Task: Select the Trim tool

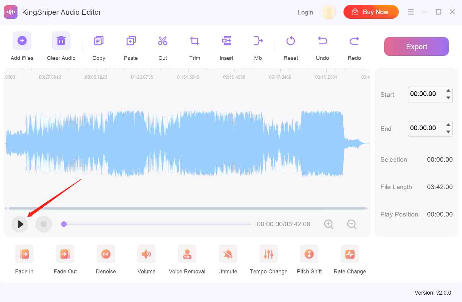Action: click(195, 41)
